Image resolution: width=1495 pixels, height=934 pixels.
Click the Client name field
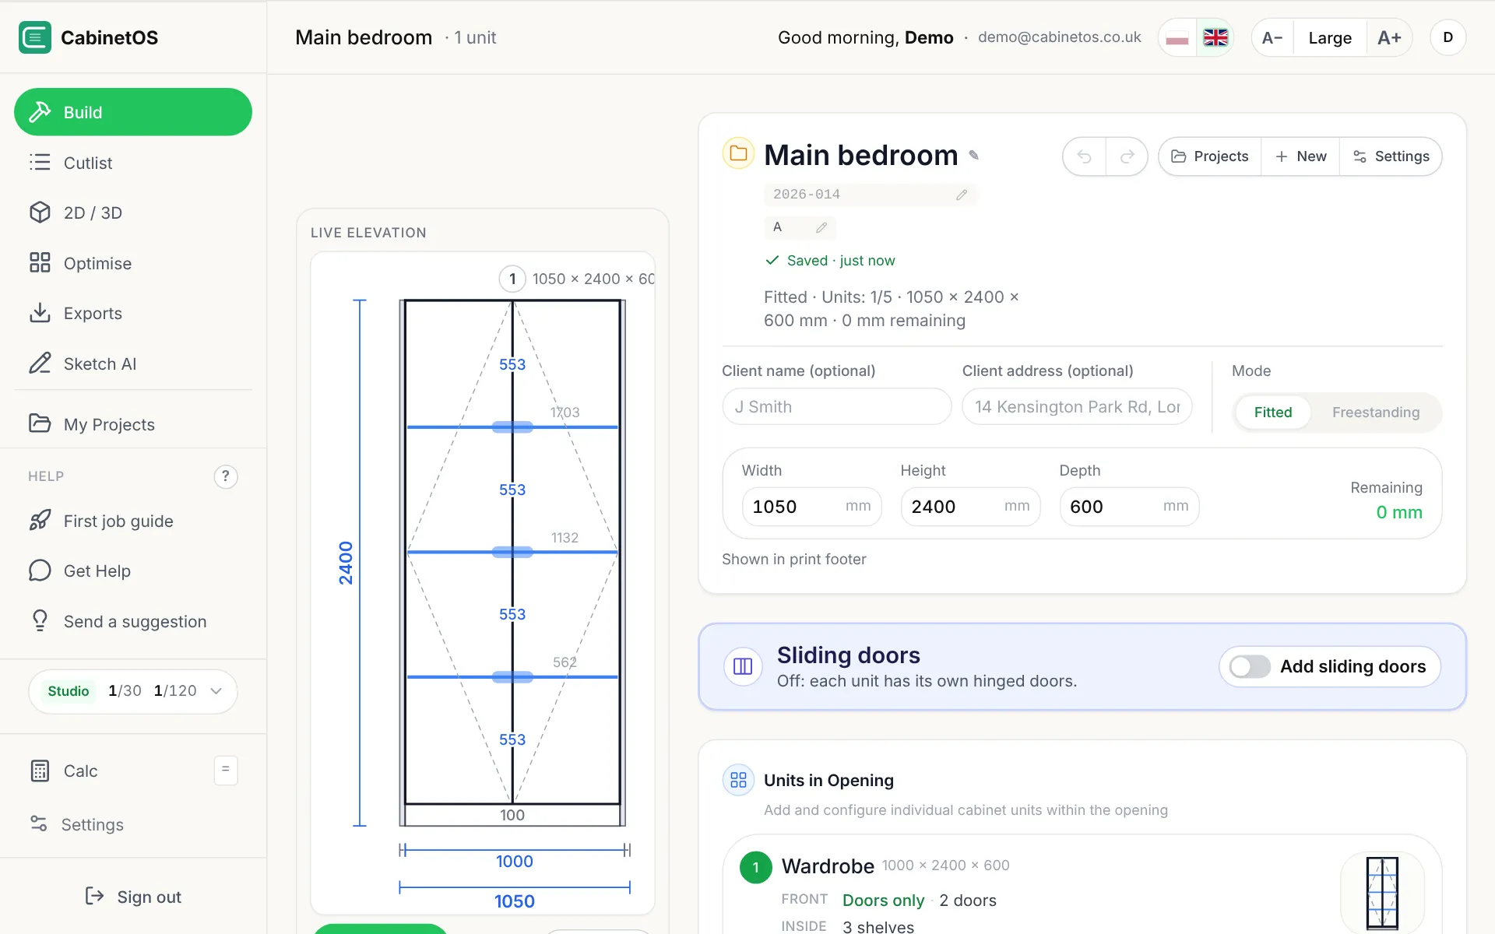[x=837, y=406]
